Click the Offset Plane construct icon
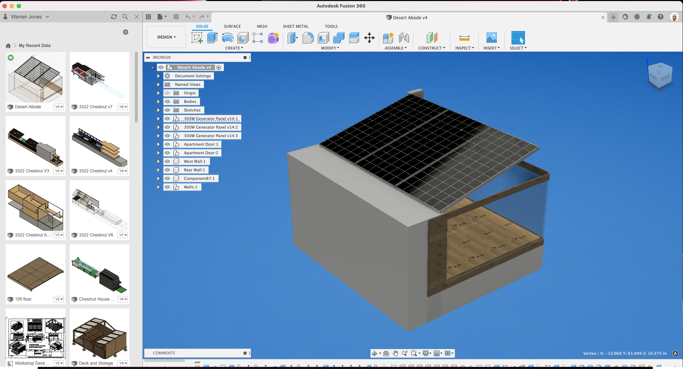The image size is (683, 369). 432,38
